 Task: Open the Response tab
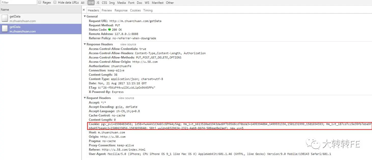[121, 10]
